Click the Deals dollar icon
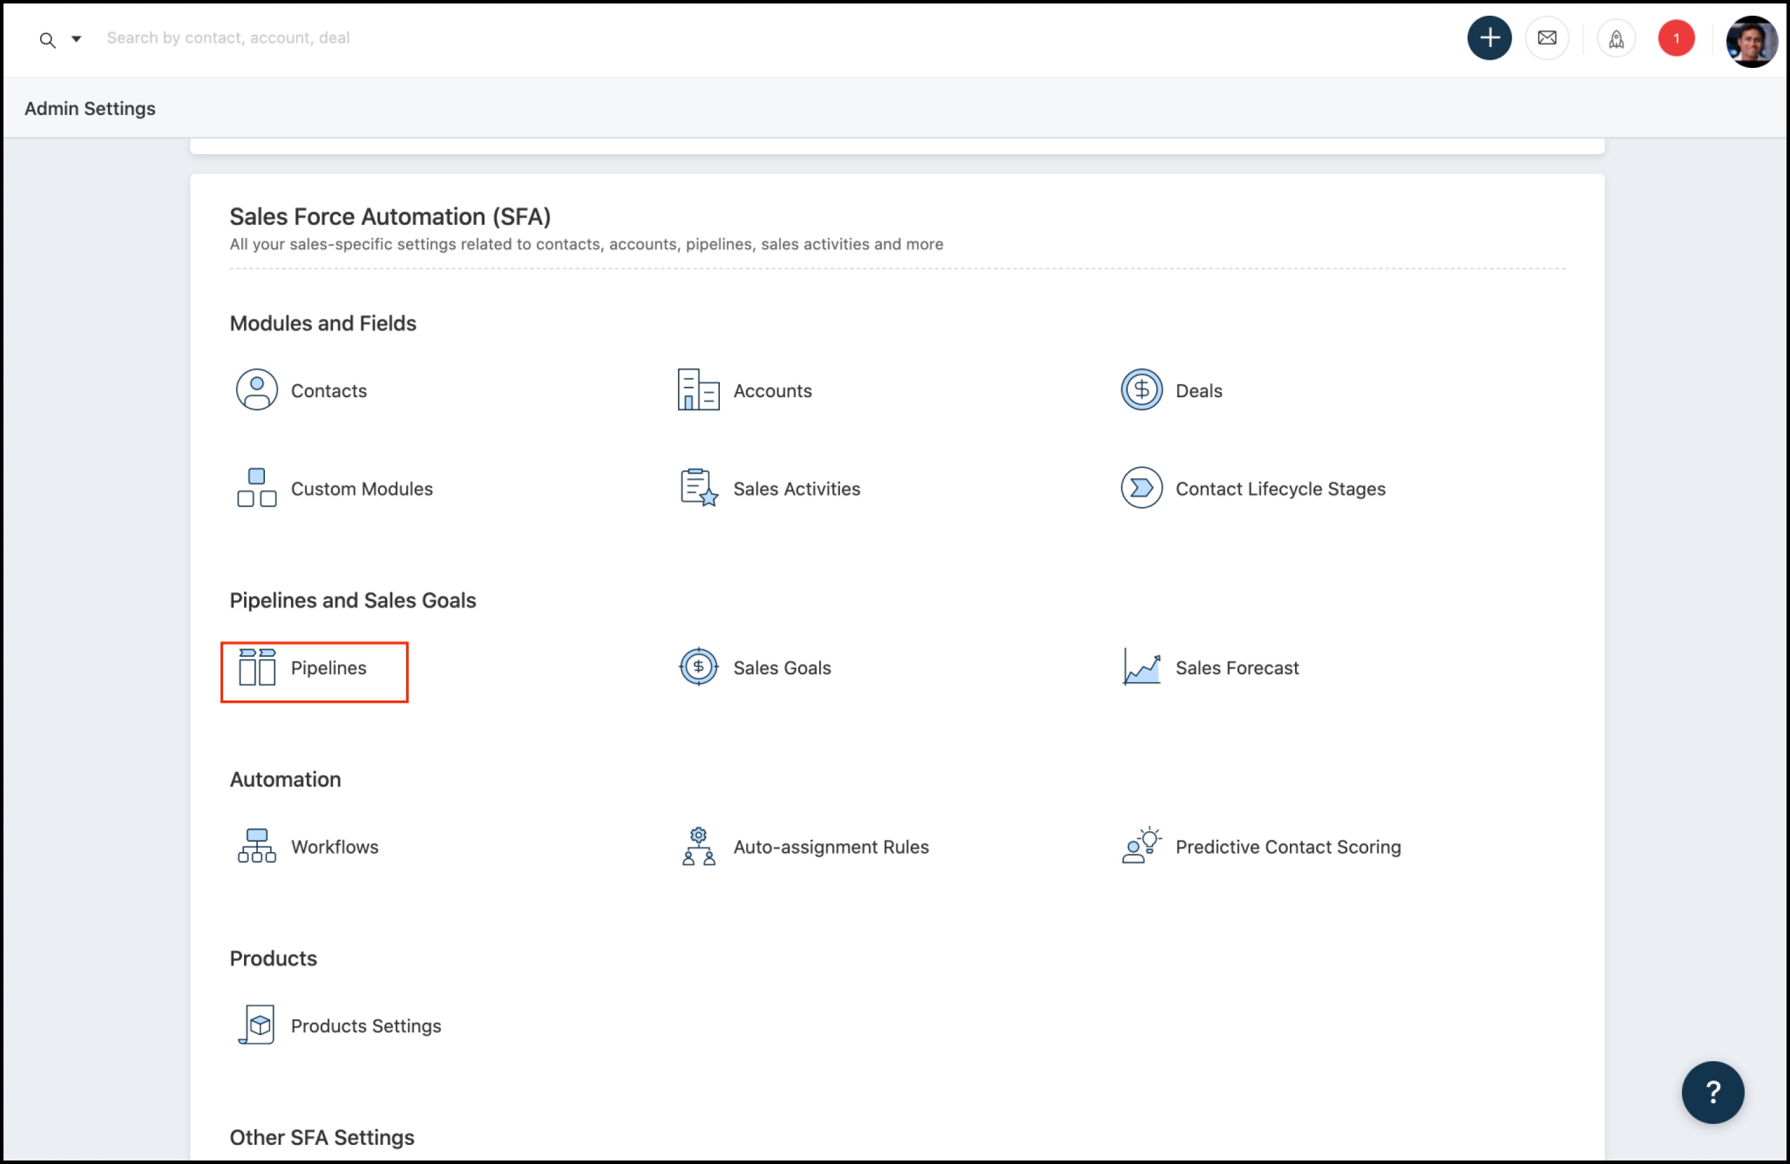Viewport: 1790px width, 1164px height. [x=1141, y=390]
